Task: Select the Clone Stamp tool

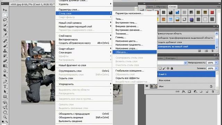Action: pos(5,51)
